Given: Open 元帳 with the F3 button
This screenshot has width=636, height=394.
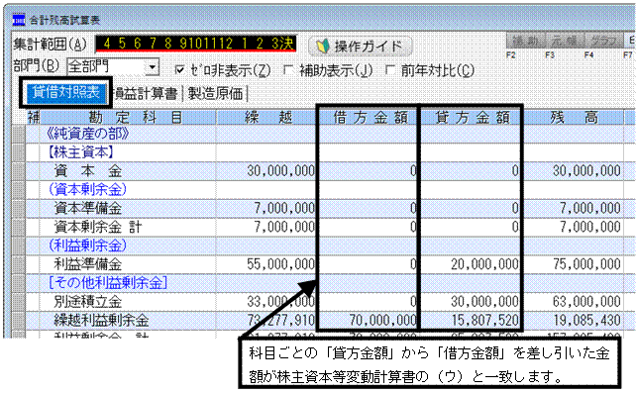Looking at the screenshot, I should (x=565, y=41).
